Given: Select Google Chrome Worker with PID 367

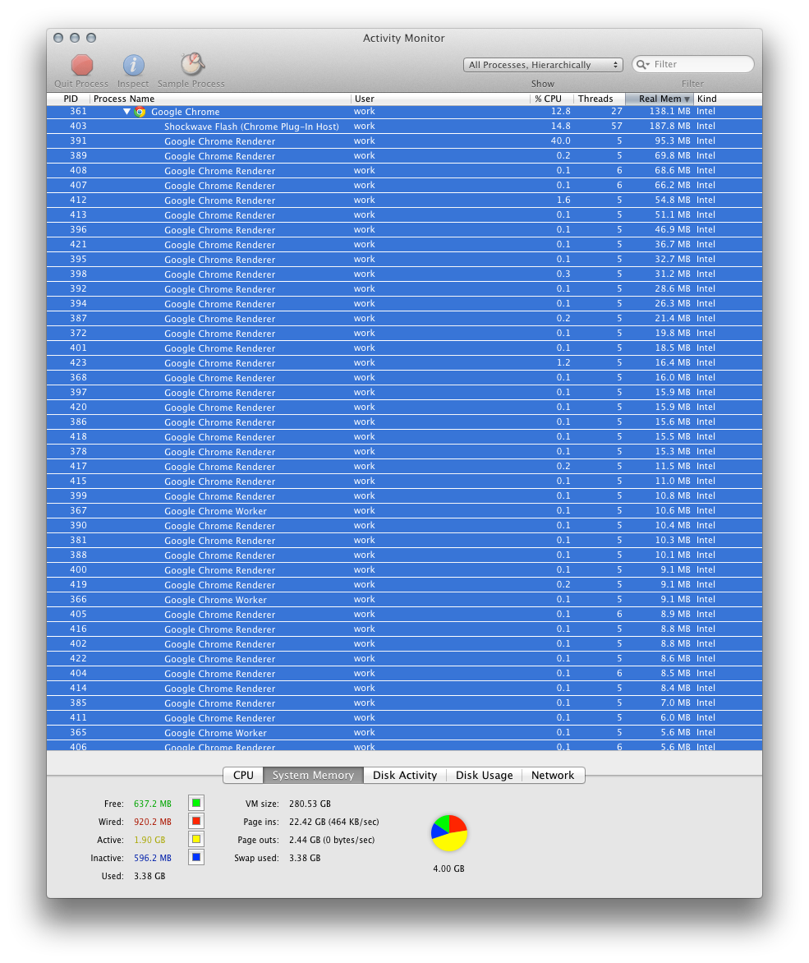Looking at the screenshot, I should [x=404, y=511].
